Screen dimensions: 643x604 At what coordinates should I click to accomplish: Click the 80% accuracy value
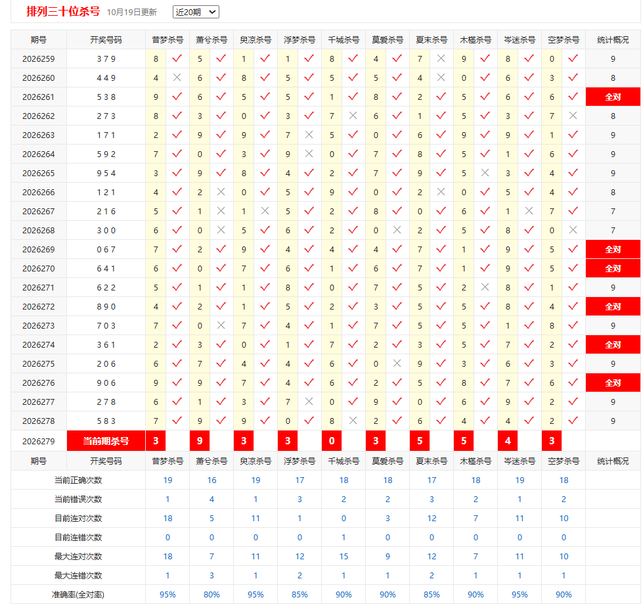point(211,595)
